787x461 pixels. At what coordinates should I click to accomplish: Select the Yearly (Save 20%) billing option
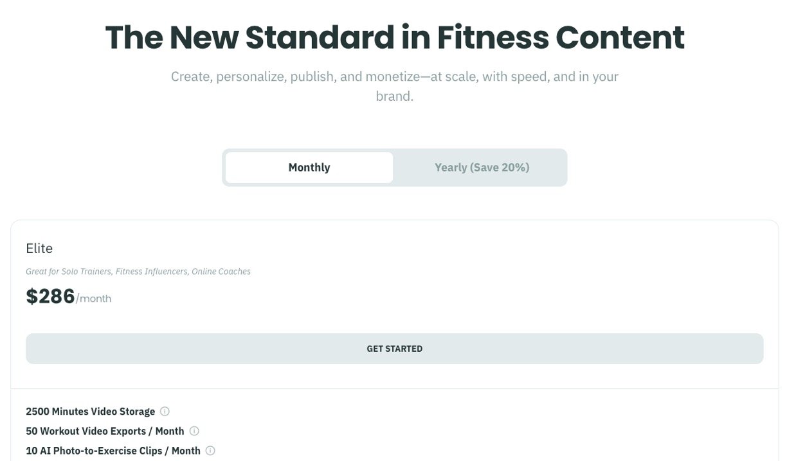coord(482,168)
